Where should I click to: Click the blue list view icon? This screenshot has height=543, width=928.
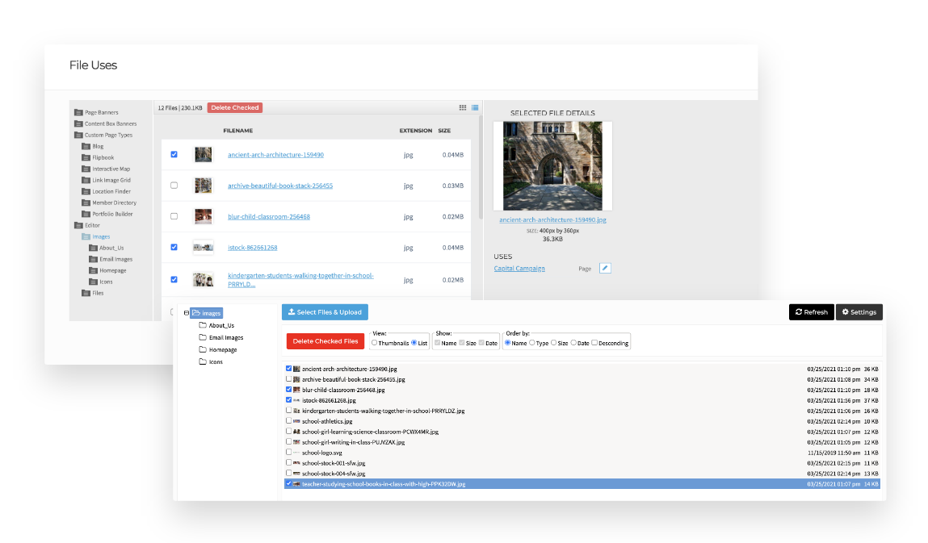pos(475,107)
